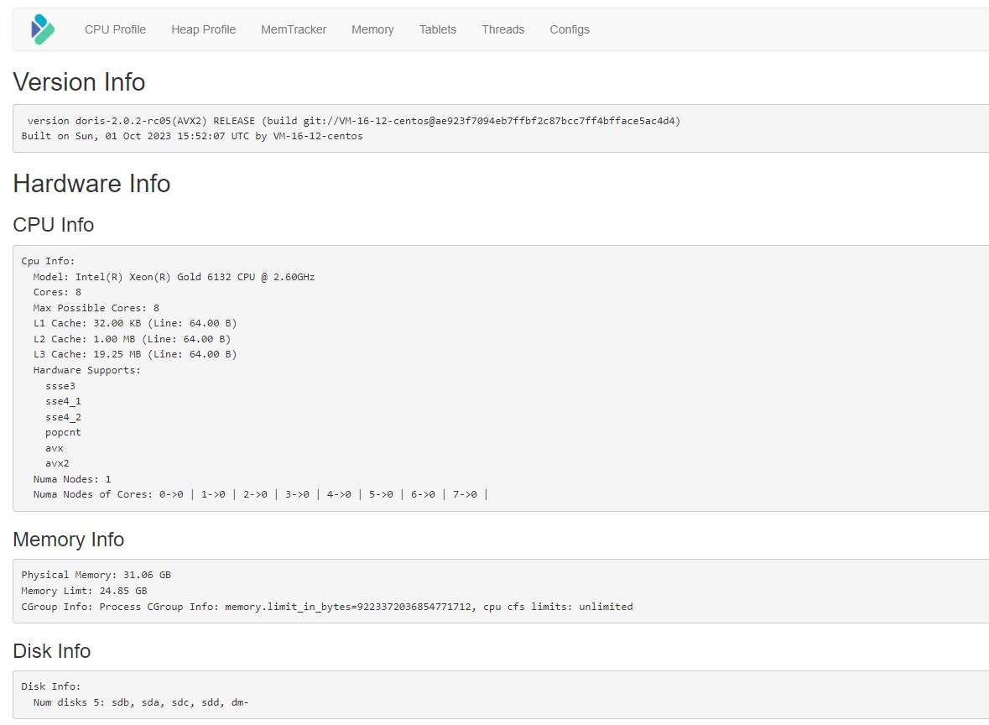989x725 pixels.
Task: Click the doris-2.0.2-rc05 version line
Action: pos(353,121)
